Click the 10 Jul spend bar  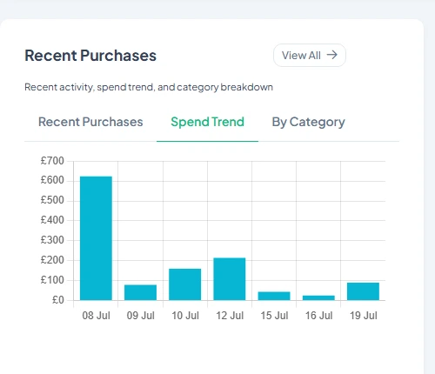(185, 284)
